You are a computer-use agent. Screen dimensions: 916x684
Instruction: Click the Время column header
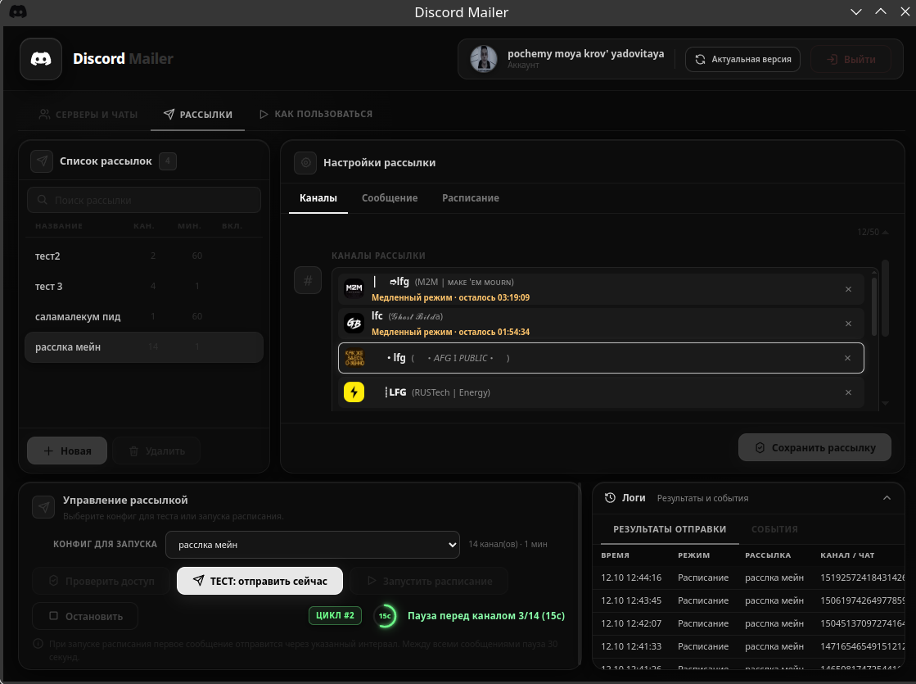pyautogui.click(x=615, y=555)
